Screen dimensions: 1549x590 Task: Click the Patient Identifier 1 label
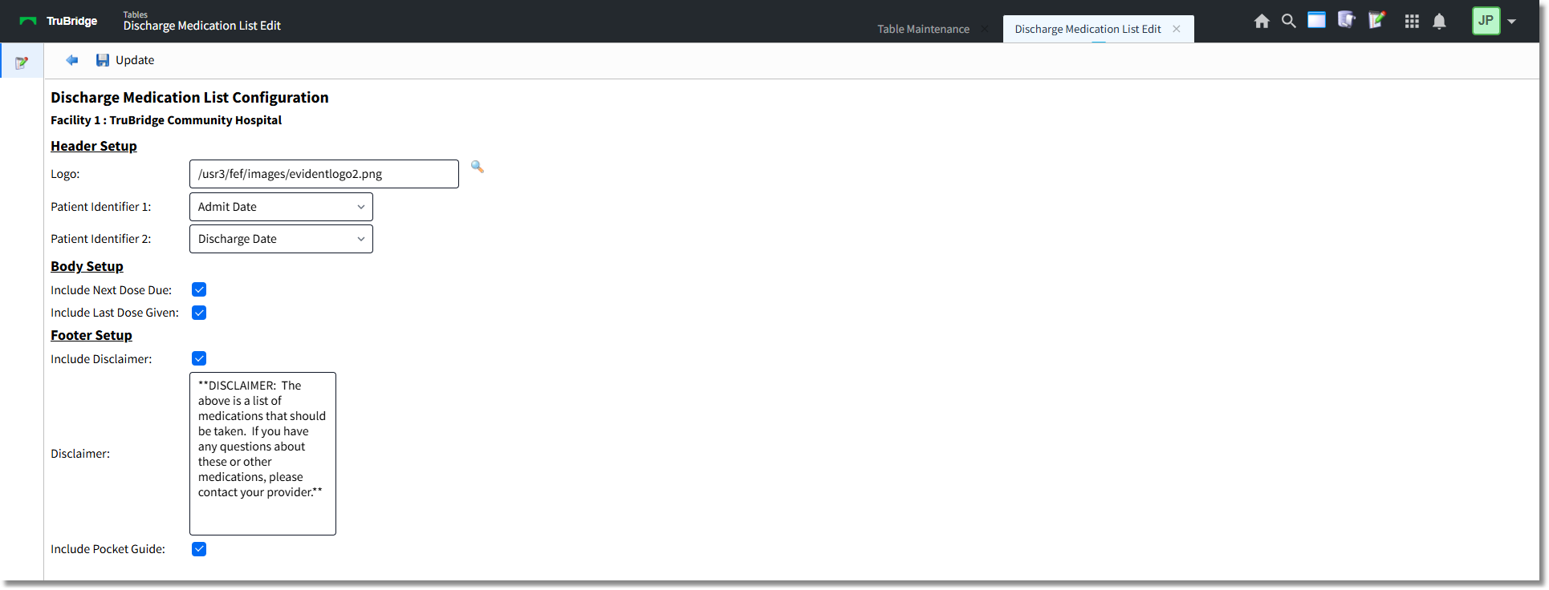(x=100, y=207)
